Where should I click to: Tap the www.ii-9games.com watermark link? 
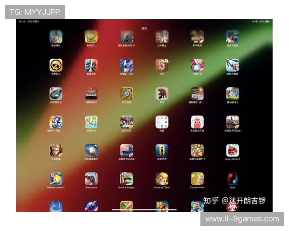click(242, 219)
